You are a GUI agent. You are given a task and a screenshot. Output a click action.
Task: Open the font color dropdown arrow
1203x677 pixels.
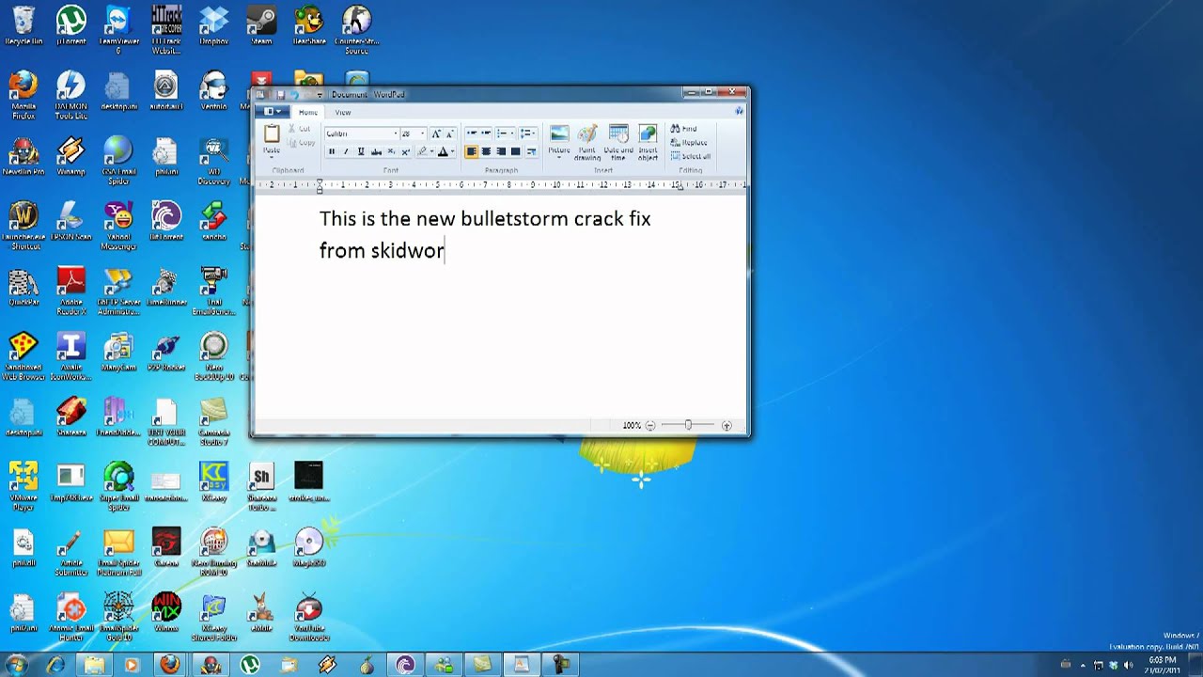click(x=453, y=151)
